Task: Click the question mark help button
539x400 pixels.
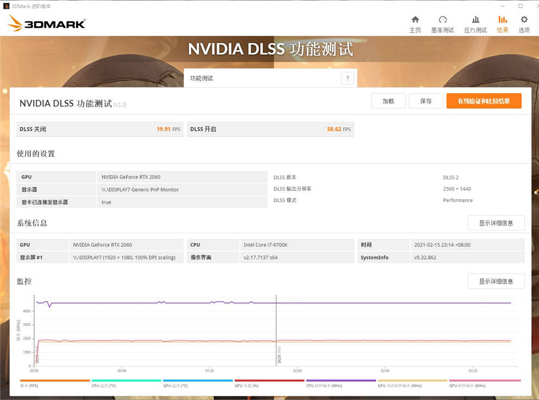Action: pyautogui.click(x=348, y=78)
